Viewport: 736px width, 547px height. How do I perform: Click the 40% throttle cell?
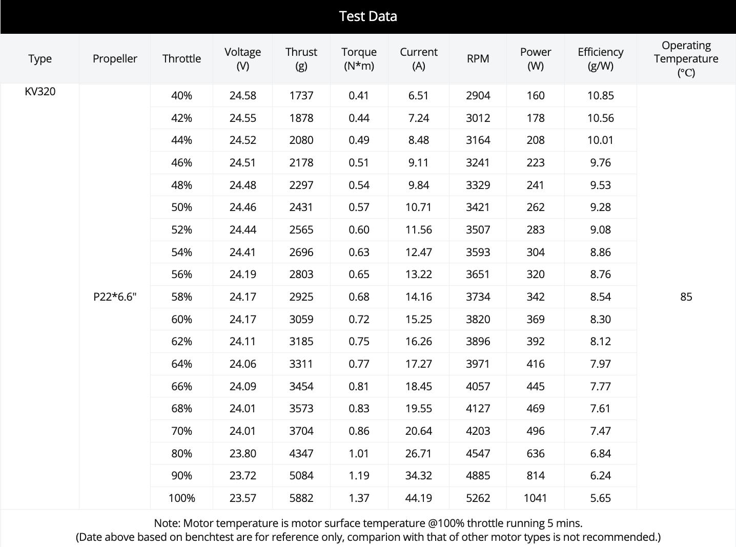[181, 96]
